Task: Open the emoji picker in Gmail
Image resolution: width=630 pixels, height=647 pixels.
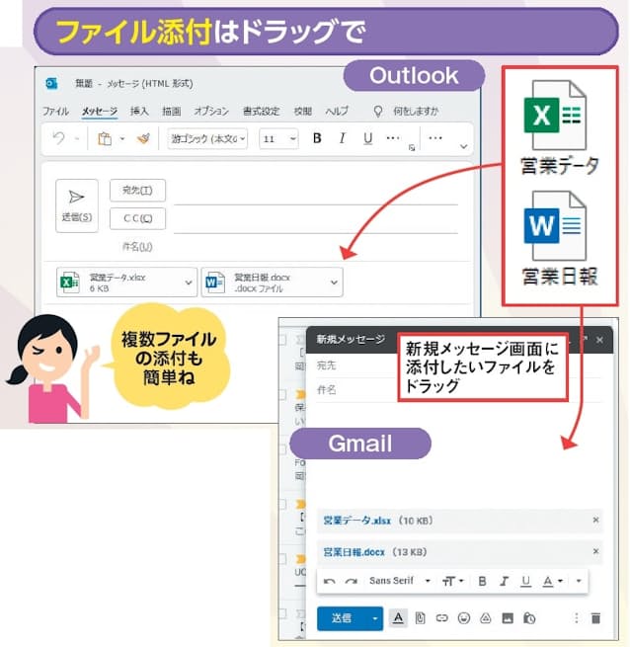Action: tap(464, 618)
